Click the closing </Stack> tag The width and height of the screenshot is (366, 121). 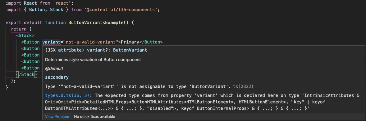[26, 74]
